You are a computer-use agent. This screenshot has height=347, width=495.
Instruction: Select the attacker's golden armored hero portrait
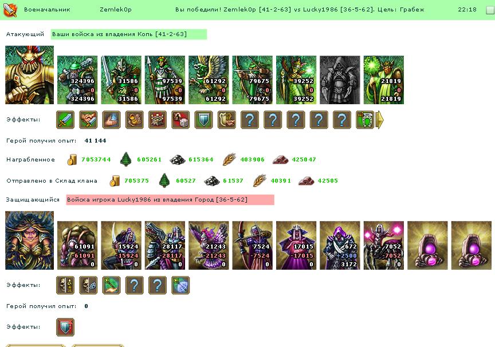click(x=30, y=75)
